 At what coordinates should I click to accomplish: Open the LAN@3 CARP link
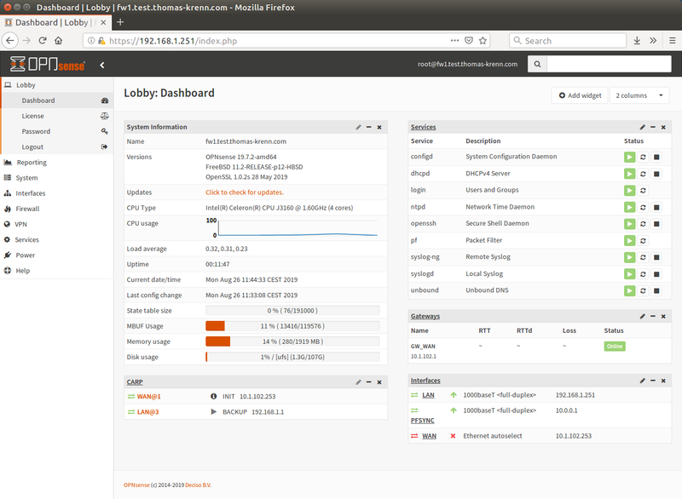147,412
